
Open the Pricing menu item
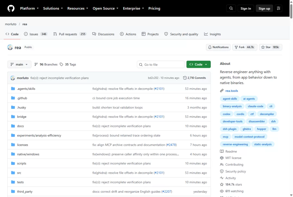(154, 8)
